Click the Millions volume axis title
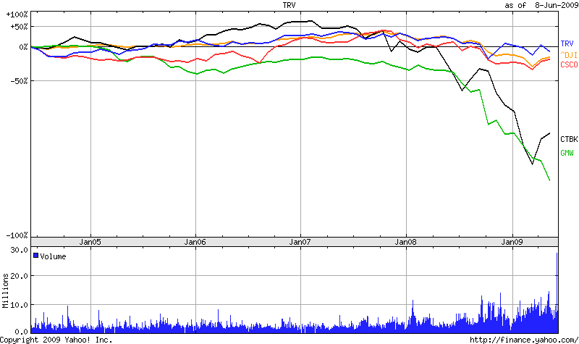The width and height of the screenshot is (579, 344). click(x=6, y=289)
